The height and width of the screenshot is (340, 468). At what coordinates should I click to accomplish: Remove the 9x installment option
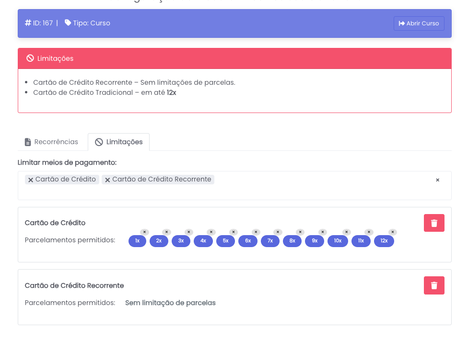[x=323, y=232]
